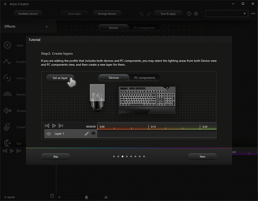Screen dimensions: 258x201
Task: Open the settings gear icon
Action: (x=196, y=14)
